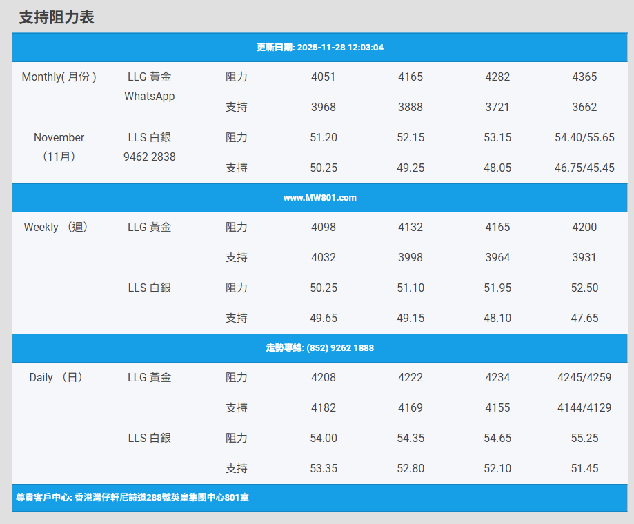Open the www.MW801.com website link

point(319,198)
